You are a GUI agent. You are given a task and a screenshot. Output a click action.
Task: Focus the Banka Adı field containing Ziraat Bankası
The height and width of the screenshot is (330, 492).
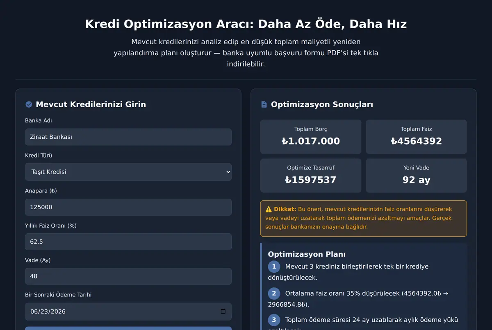click(x=128, y=137)
